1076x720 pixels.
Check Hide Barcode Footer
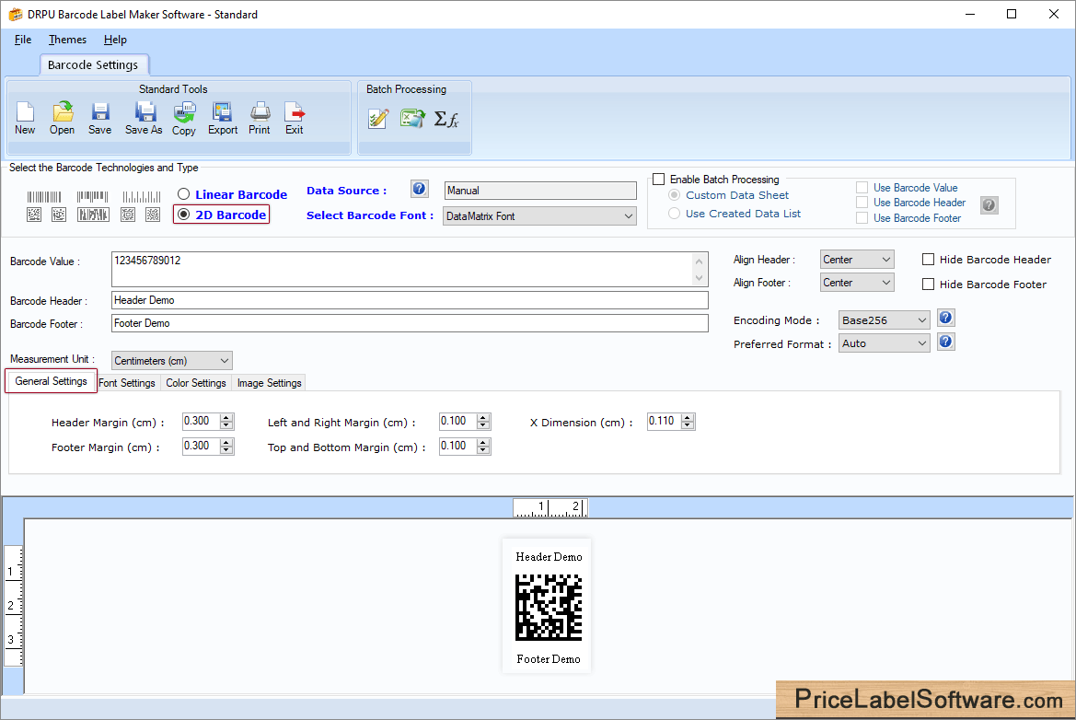(929, 285)
